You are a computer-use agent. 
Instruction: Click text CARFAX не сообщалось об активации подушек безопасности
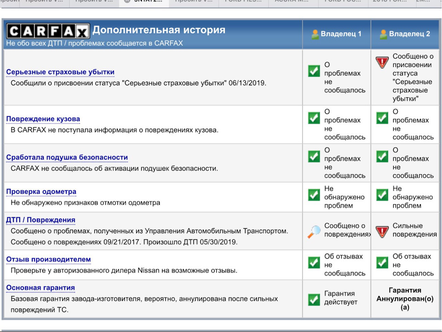(114, 169)
